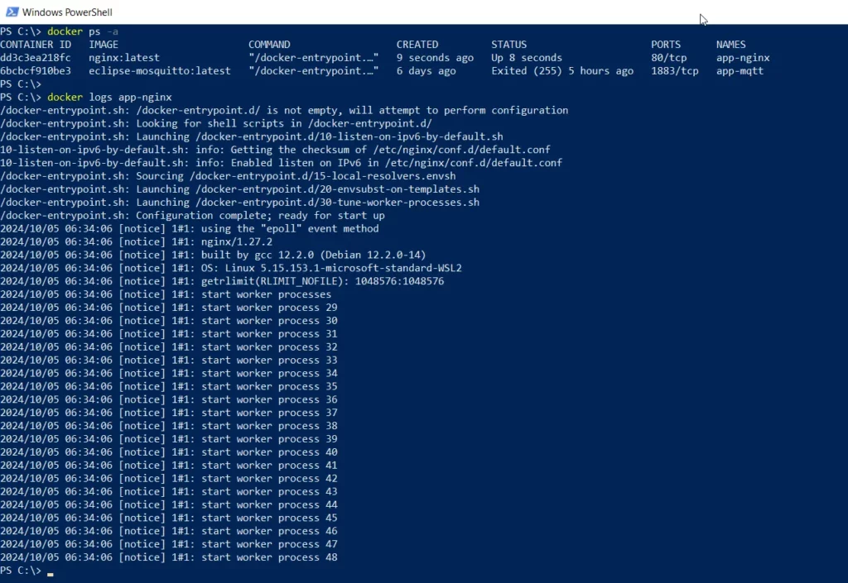The image size is (848, 583).
Task: Click 'start worker process 46' line
Action: point(169,531)
